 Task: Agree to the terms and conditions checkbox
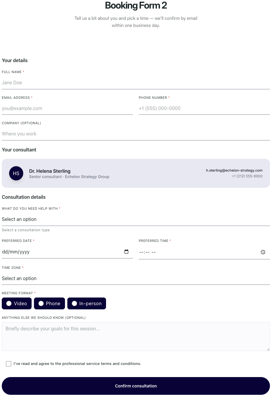(9, 364)
